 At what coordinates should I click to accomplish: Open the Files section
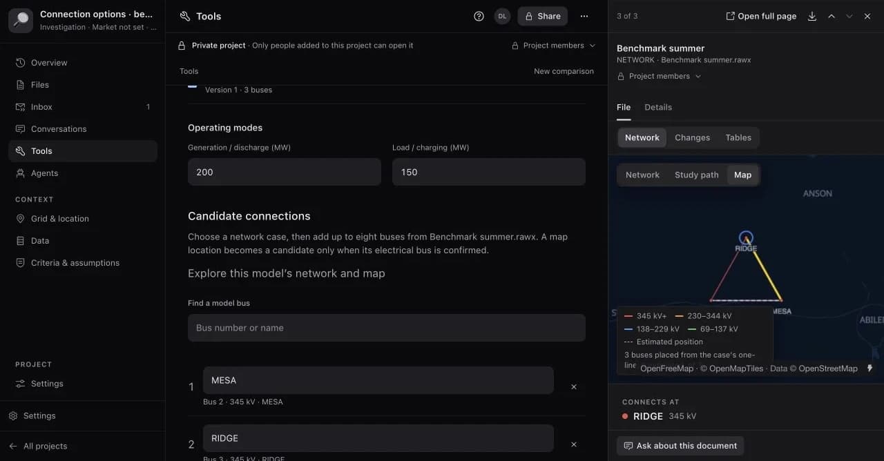pyautogui.click(x=83, y=85)
